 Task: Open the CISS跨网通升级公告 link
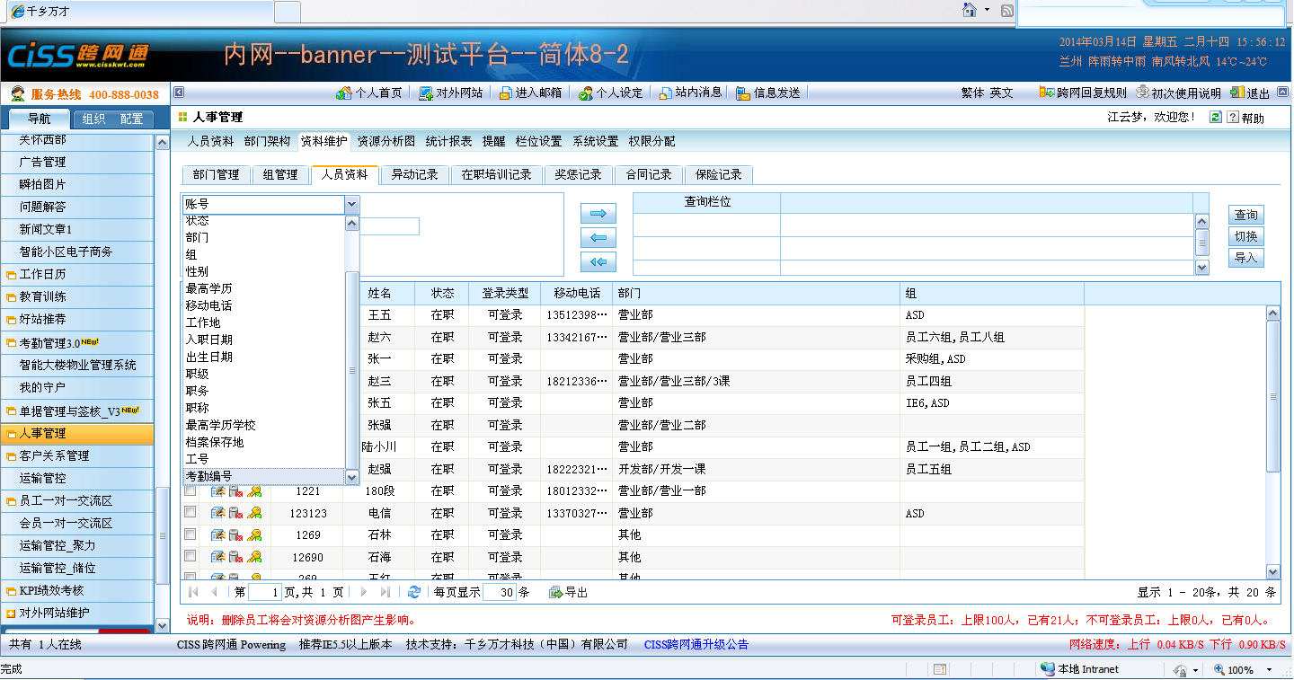pyautogui.click(x=696, y=644)
